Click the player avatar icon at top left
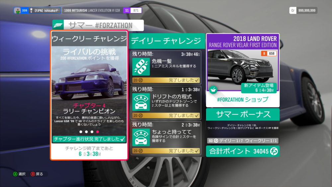Image resolution: width=332 pixels, height=187 pixels. [17, 10]
